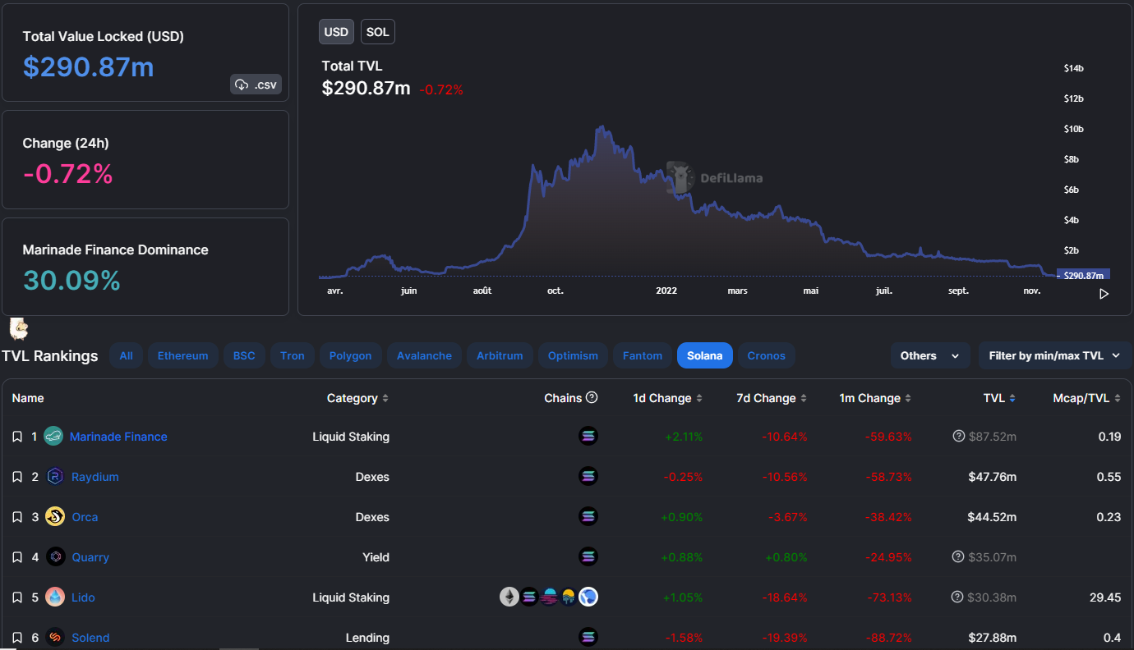The image size is (1134, 650).
Task: Sort table by 1d Change
Action: [x=668, y=398]
